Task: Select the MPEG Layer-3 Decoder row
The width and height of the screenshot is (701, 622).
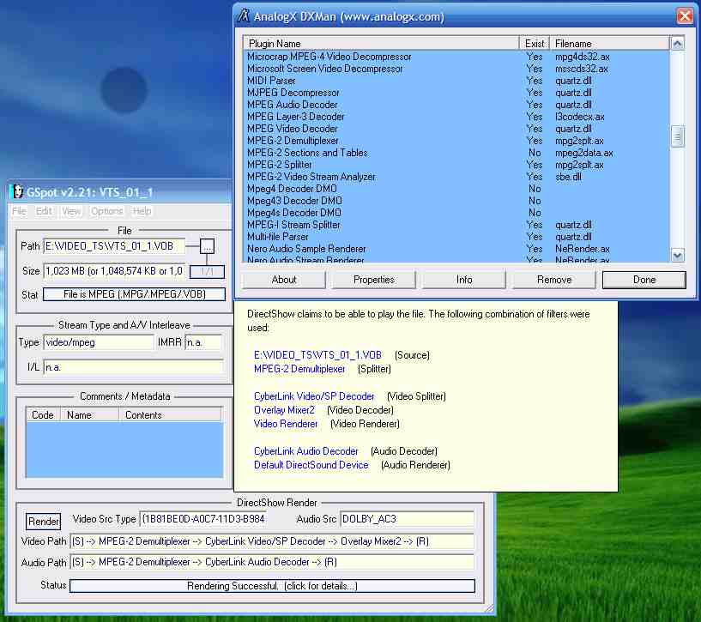Action: click(x=457, y=117)
